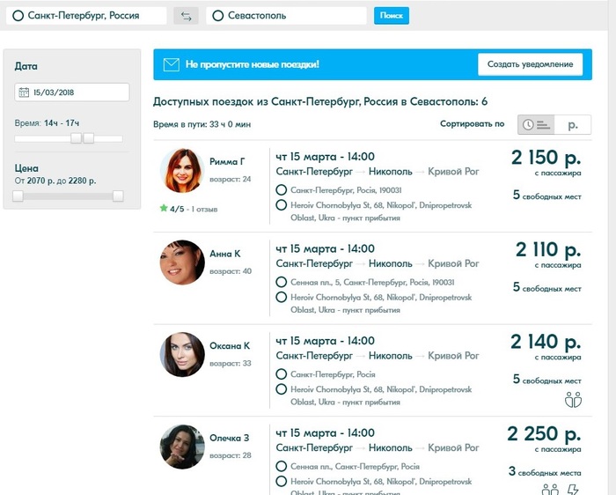The height and width of the screenshot is (495, 616).
Task: Click the calendar icon in the date field
Action: [x=25, y=92]
